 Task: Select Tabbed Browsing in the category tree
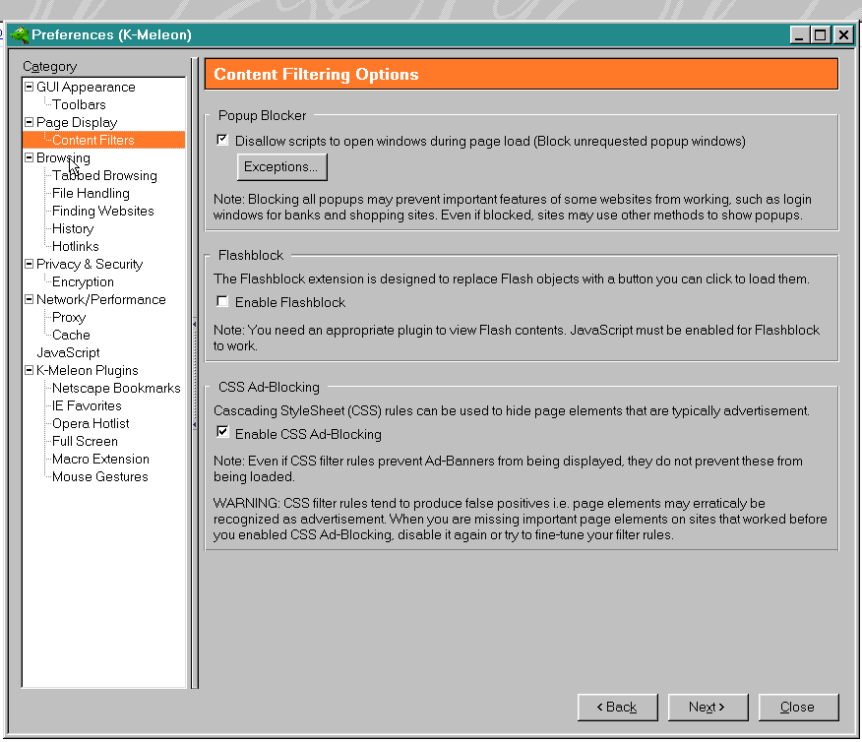click(104, 175)
